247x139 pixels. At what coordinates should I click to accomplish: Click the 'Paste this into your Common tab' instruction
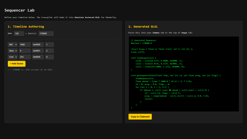160,33
